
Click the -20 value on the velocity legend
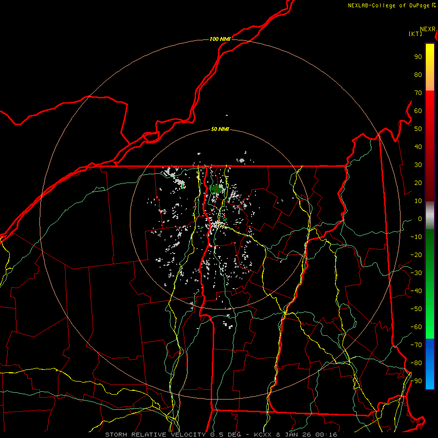(416, 255)
